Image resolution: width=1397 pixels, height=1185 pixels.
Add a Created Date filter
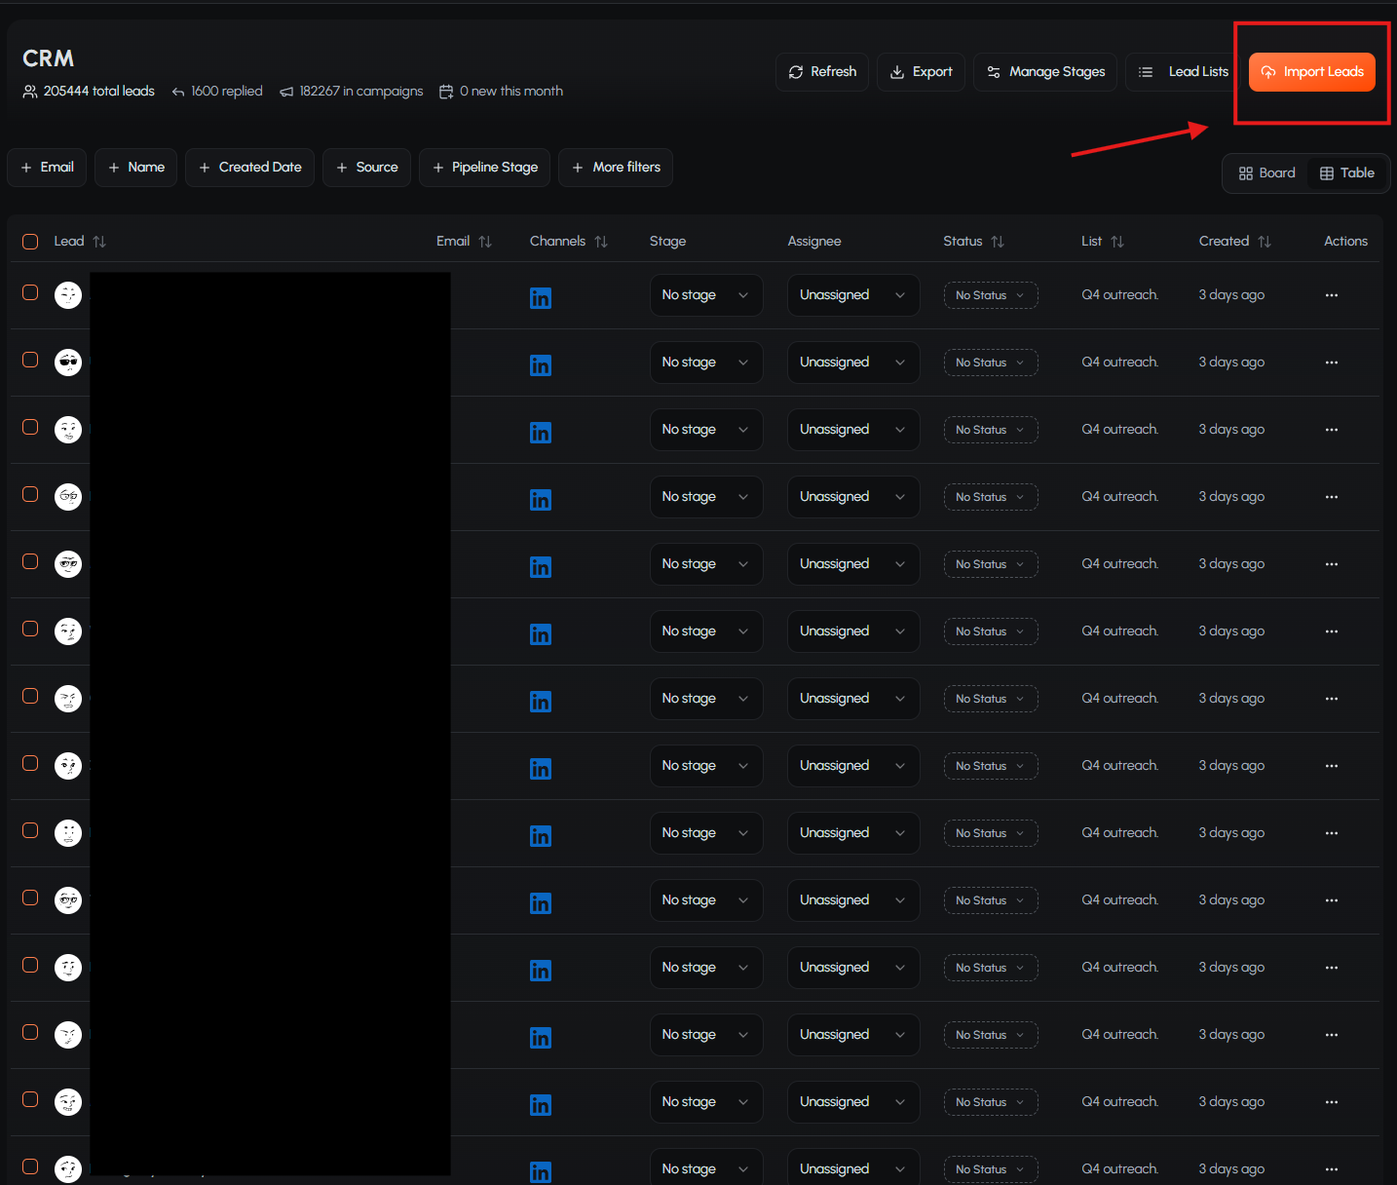tap(250, 168)
